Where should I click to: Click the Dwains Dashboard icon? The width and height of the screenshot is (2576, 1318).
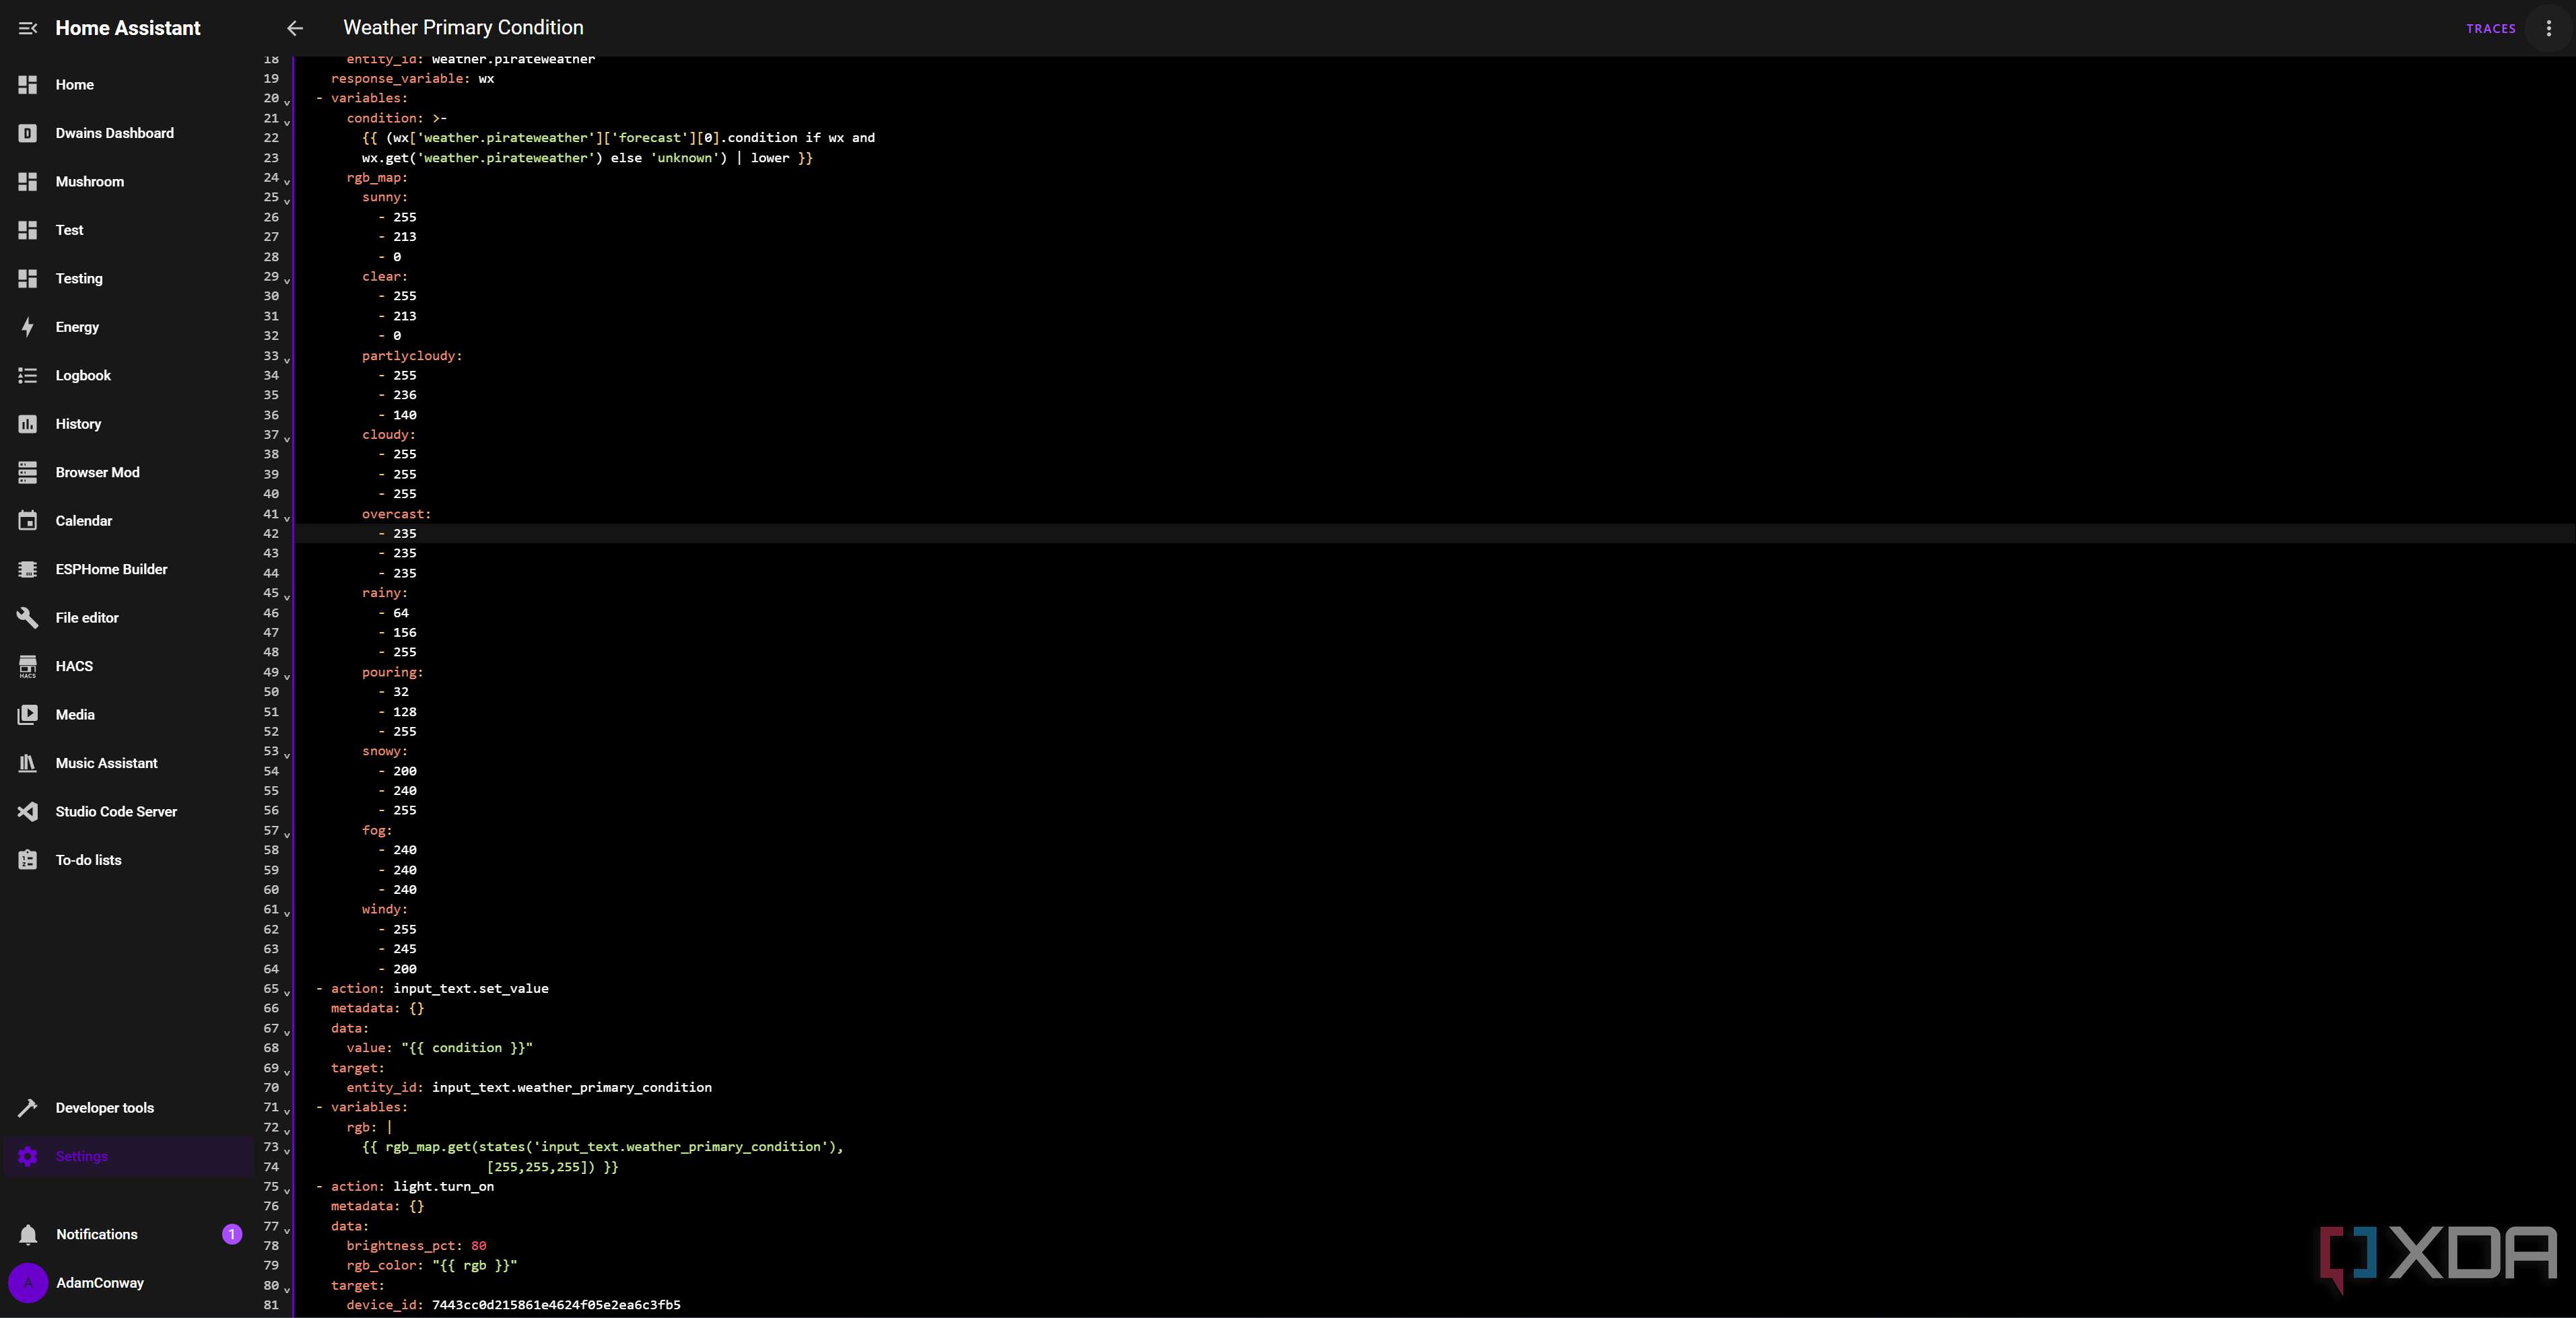point(28,133)
